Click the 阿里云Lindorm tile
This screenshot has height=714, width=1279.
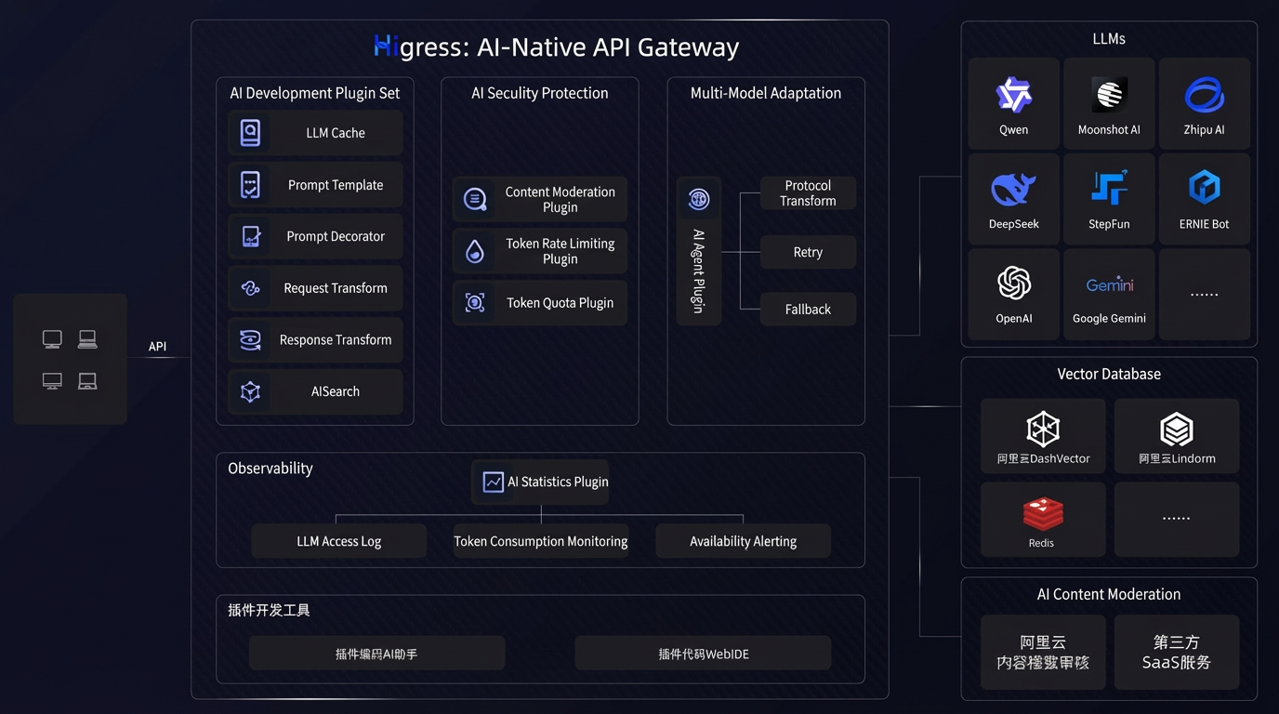click(1177, 436)
